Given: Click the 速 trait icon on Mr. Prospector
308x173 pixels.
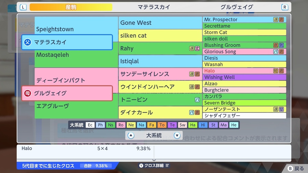Looking at the screenshot, I should pyautogui.click(x=276, y=19).
